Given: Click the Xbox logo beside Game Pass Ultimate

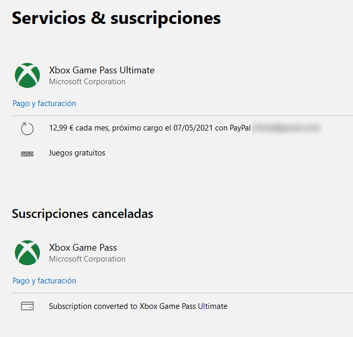Looking at the screenshot, I should tap(28, 75).
